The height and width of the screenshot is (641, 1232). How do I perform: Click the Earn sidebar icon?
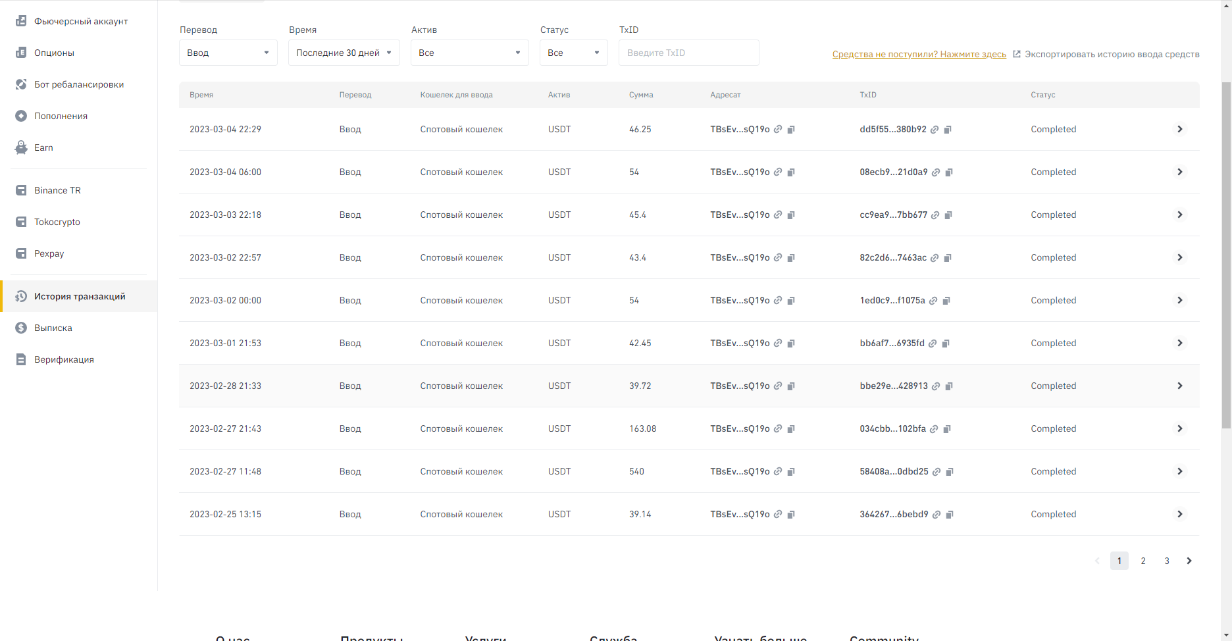point(21,147)
